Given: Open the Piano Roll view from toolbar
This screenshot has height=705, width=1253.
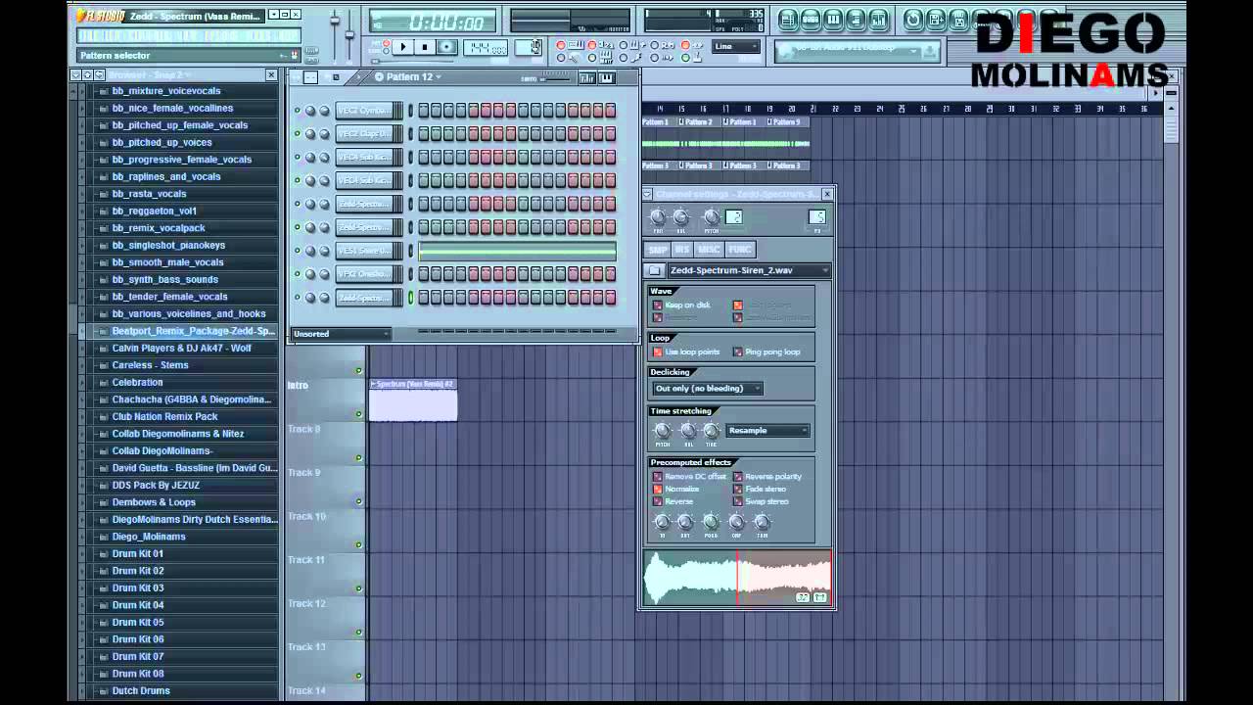Looking at the screenshot, I should coord(833,20).
